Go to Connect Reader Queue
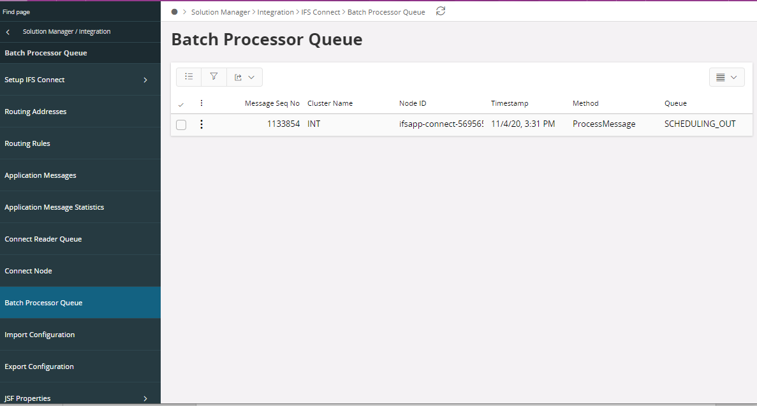 pos(43,239)
